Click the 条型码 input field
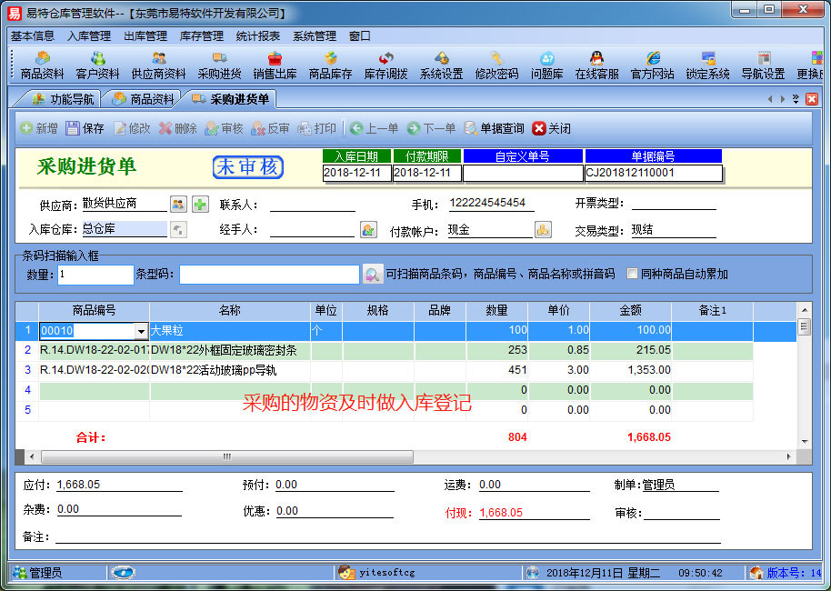Screen dimensions: 831x591 pyautogui.click(x=269, y=274)
